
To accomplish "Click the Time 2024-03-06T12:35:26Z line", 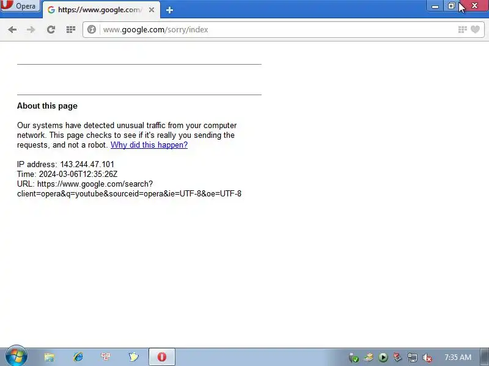I will click(67, 174).
